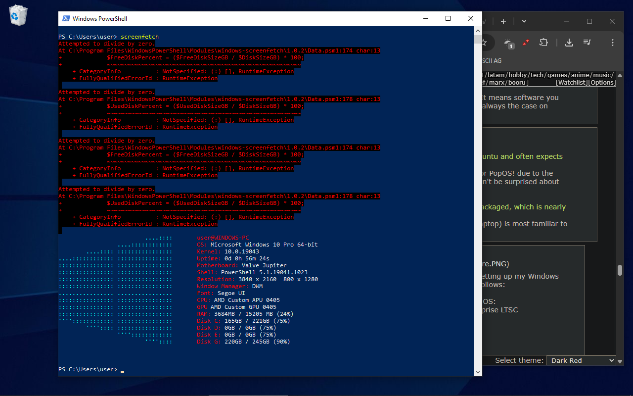Open the Recycle Bin on the desktop
The image size is (633, 396).
click(x=18, y=15)
